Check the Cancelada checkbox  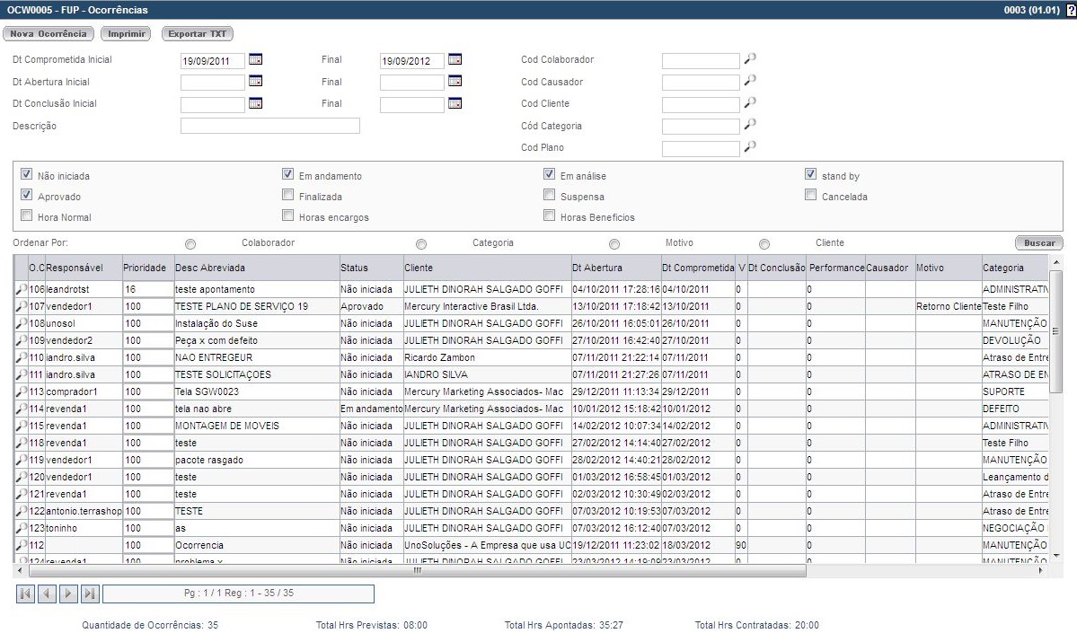click(x=811, y=196)
